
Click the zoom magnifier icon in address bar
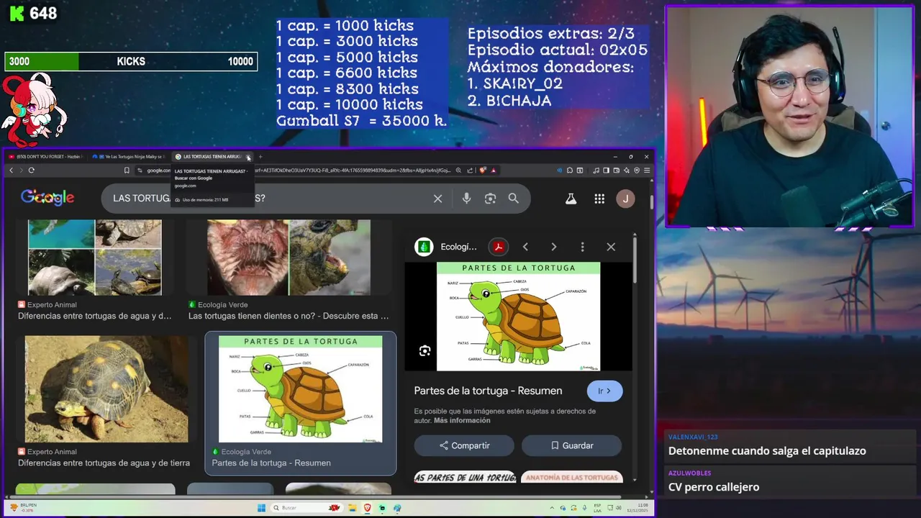458,171
